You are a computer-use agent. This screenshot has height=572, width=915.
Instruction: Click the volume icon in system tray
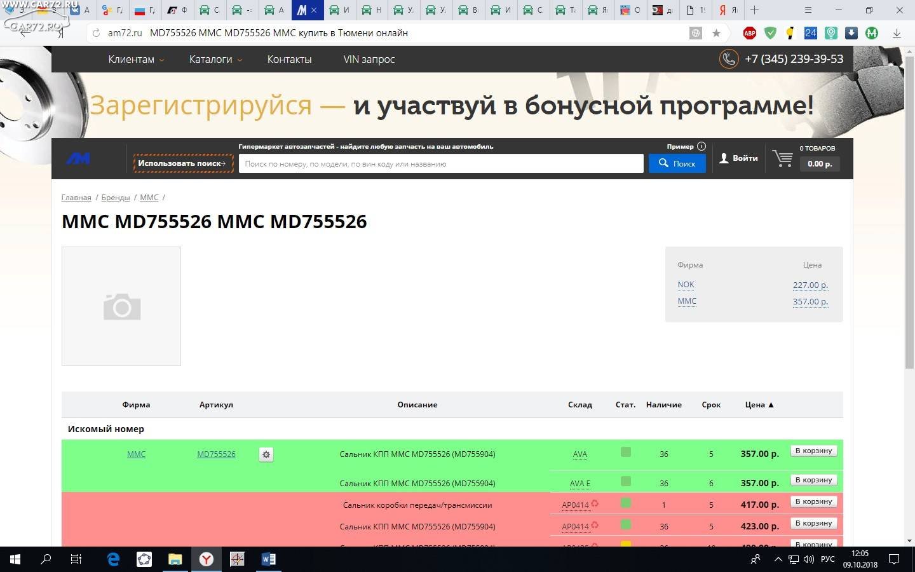point(808,559)
